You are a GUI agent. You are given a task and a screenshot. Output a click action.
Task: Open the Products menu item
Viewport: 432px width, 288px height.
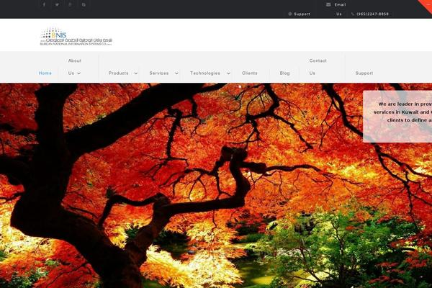coord(119,73)
